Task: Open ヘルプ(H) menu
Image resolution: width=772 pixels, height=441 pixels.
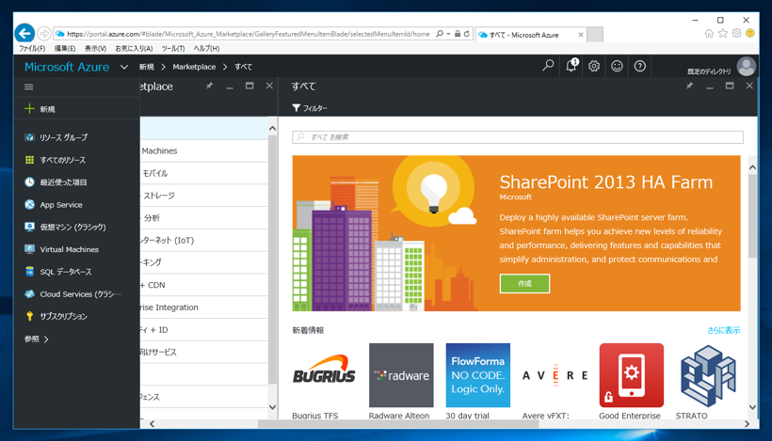Action: [206, 48]
